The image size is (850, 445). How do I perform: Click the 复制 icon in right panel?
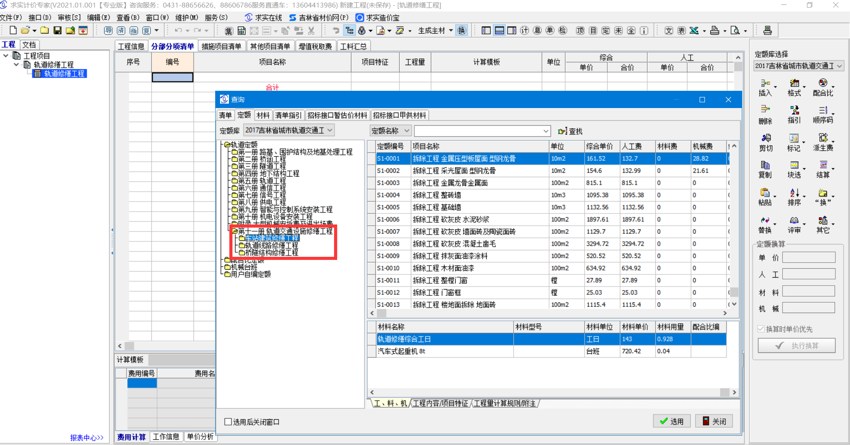[765, 170]
